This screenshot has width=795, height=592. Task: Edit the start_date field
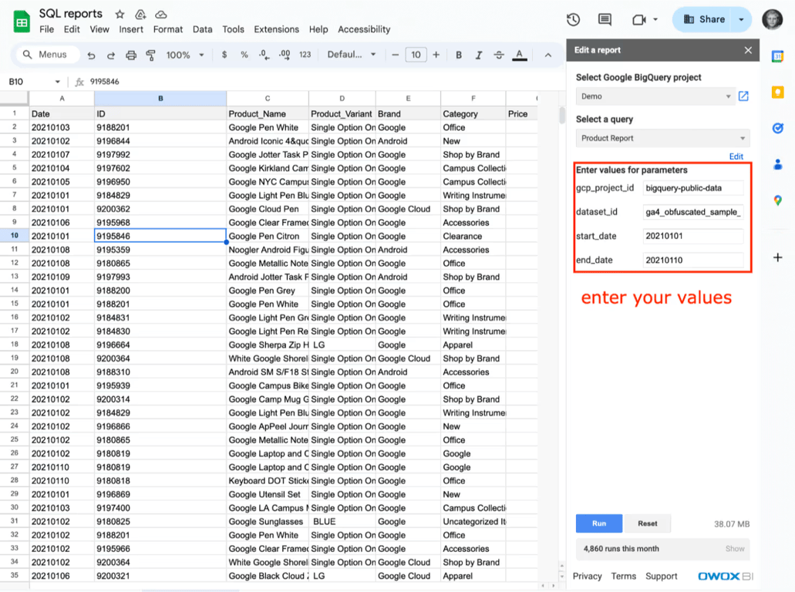tap(693, 236)
